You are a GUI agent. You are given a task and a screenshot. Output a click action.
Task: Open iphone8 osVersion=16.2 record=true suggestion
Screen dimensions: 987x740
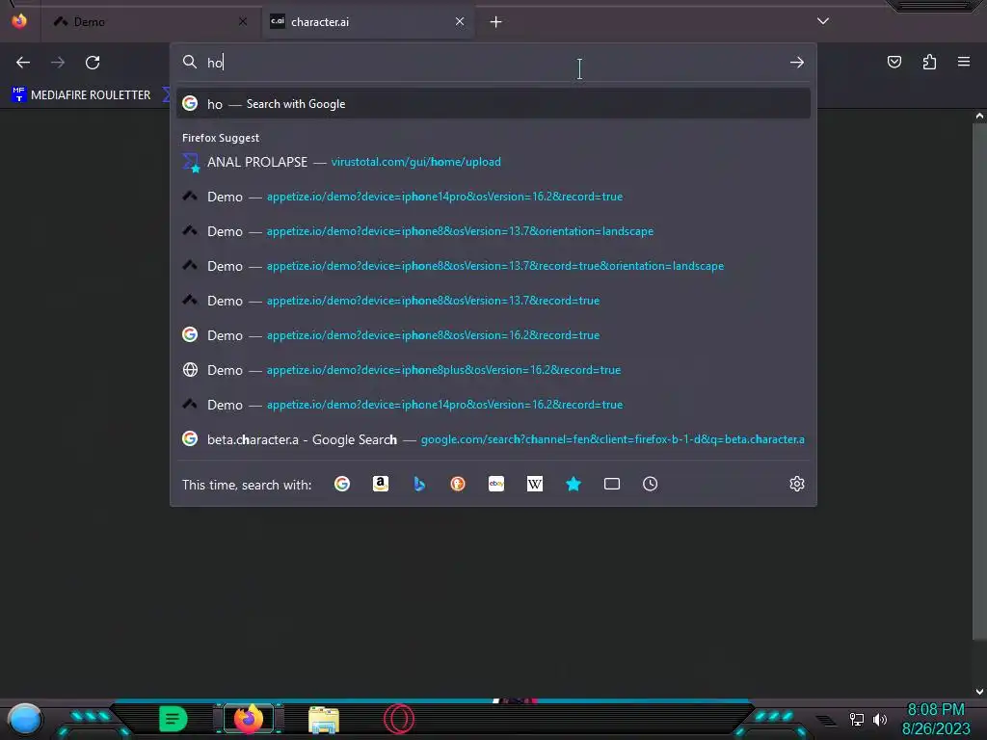493,334
